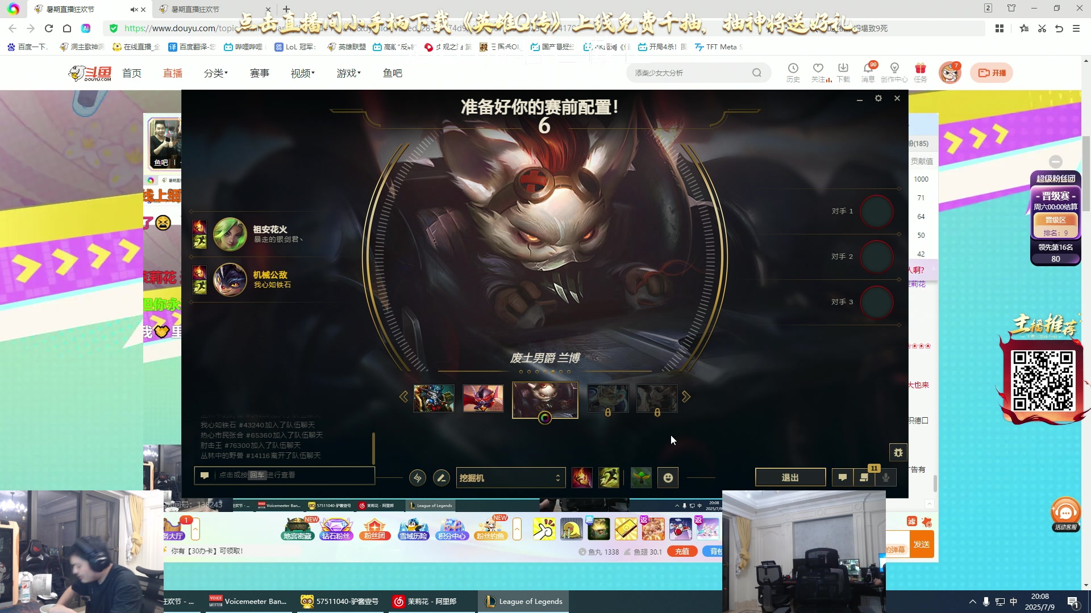Open the missions scroll icon with badge 11
Viewport: 1091px width, 613px height.
coord(864,477)
